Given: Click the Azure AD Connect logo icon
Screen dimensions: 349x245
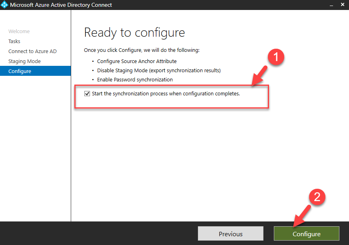Looking at the screenshot, I should 4,5.
